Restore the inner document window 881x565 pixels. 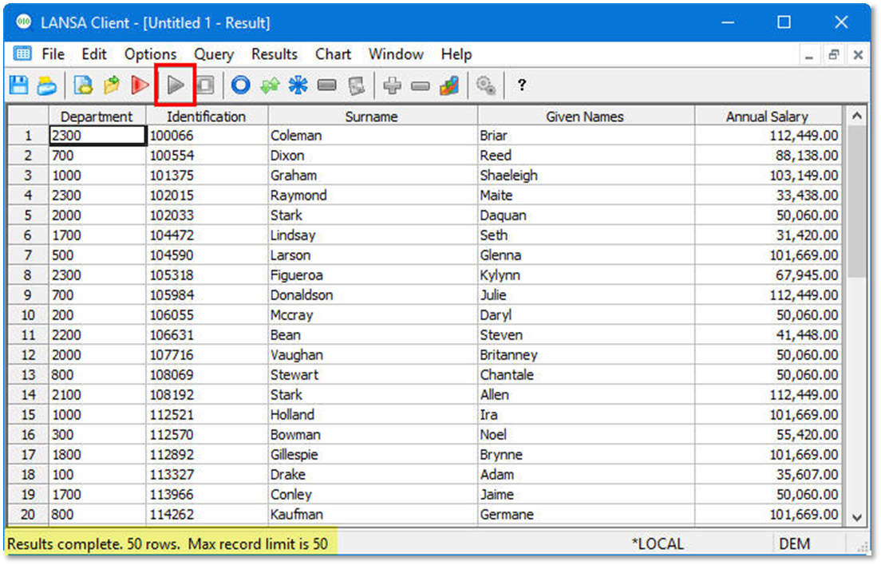pyautogui.click(x=833, y=55)
